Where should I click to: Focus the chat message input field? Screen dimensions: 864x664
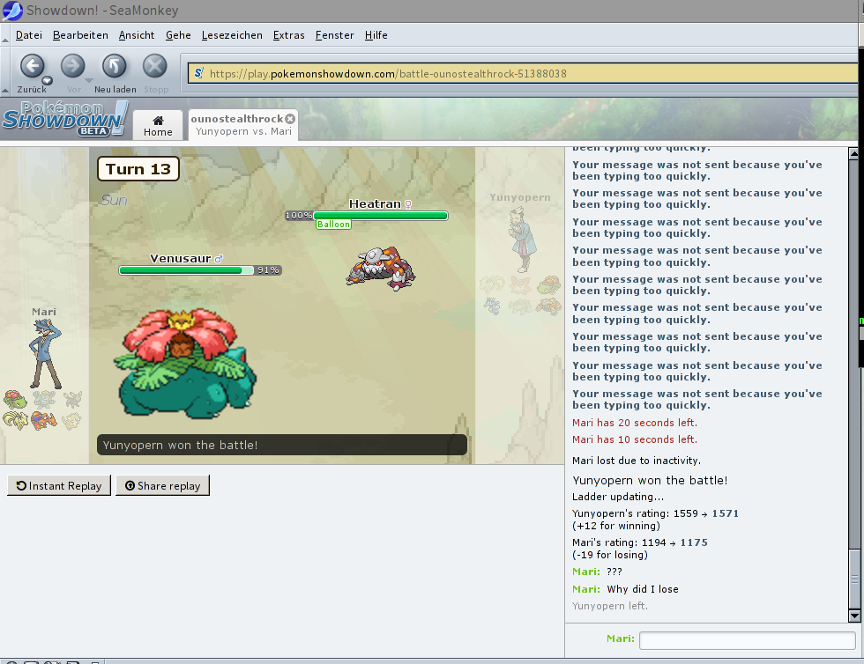(x=747, y=640)
